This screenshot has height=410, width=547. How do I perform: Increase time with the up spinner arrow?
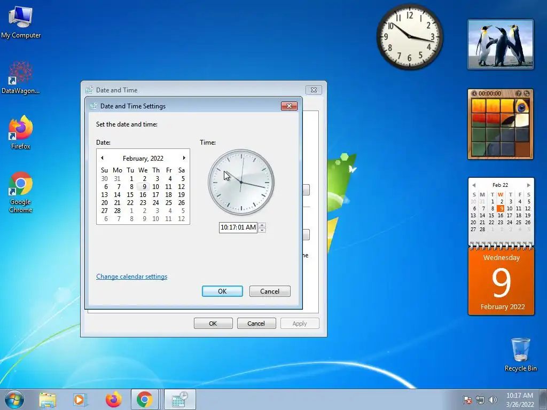pos(262,225)
